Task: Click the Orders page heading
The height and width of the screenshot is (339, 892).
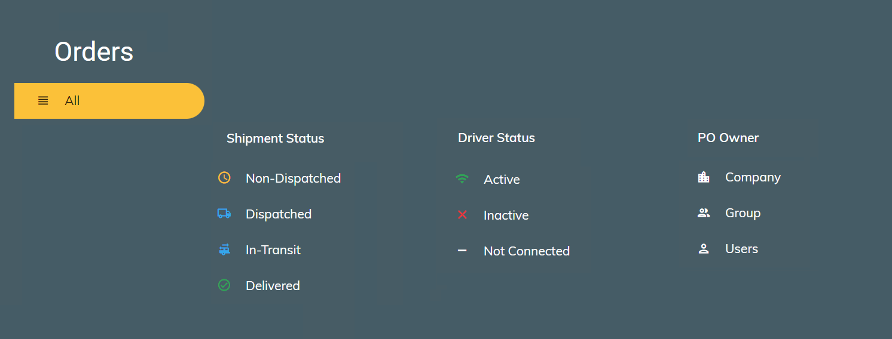Action: coord(94,52)
